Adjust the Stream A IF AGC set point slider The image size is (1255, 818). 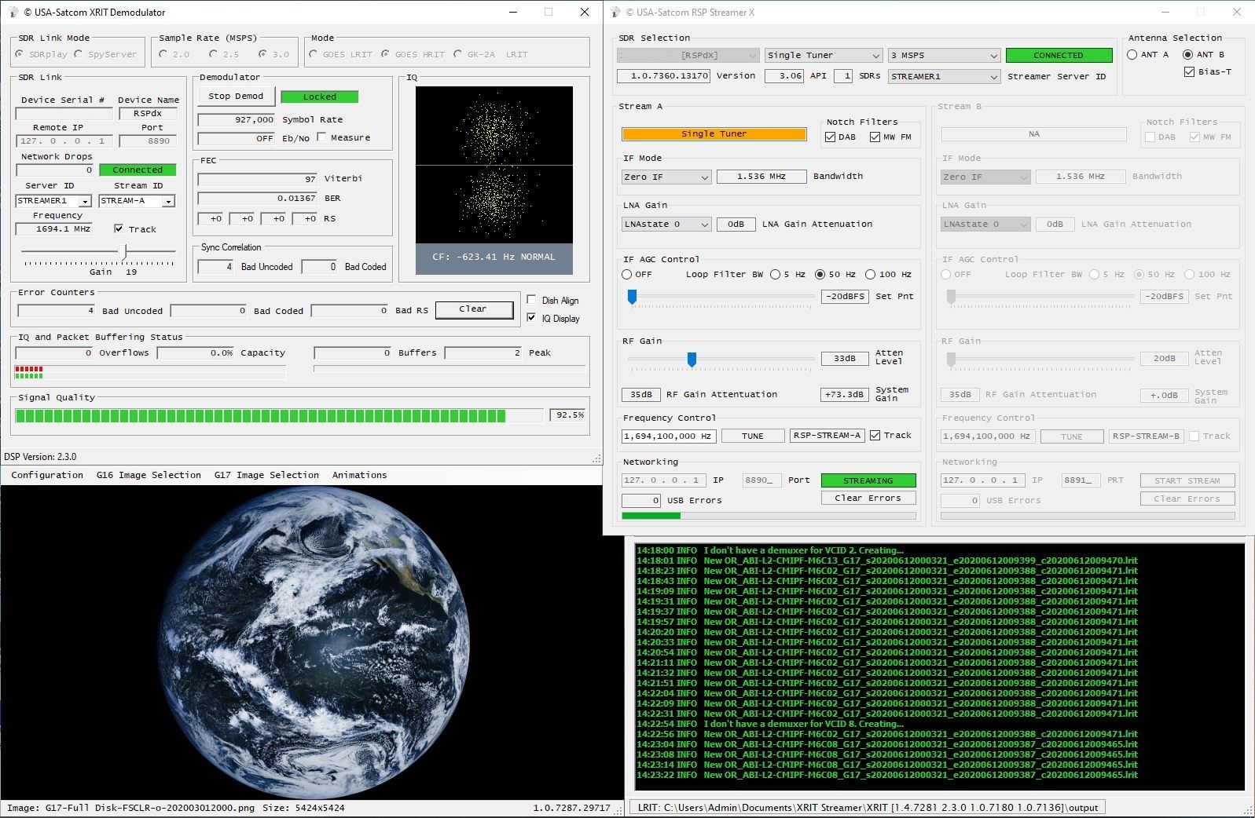(x=632, y=296)
